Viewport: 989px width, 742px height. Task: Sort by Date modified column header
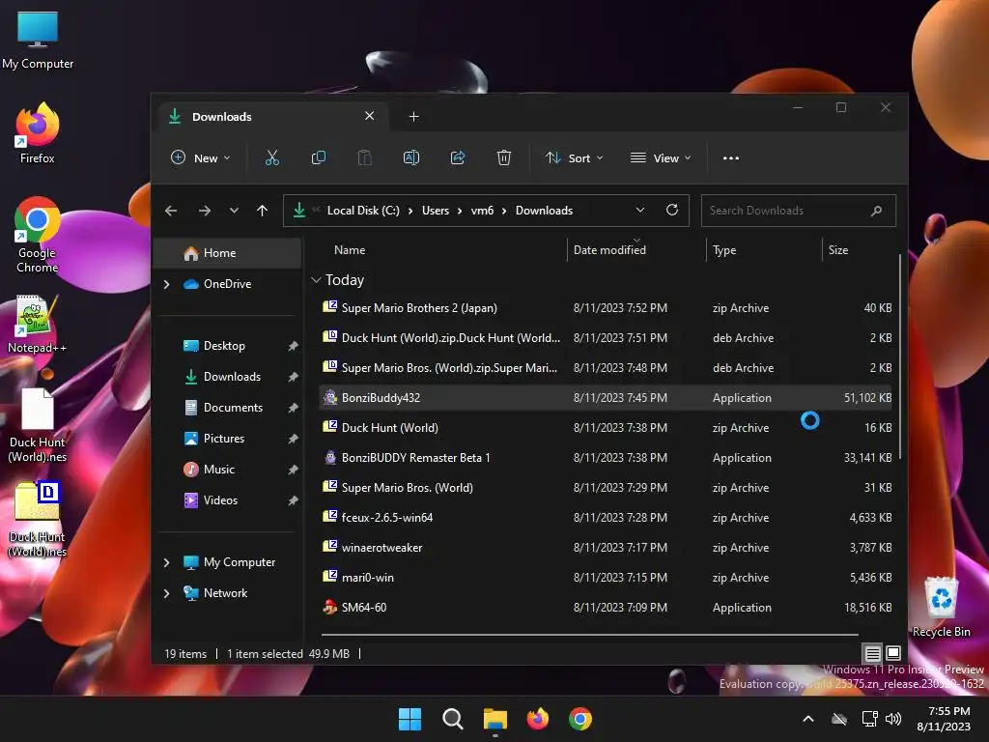609,250
